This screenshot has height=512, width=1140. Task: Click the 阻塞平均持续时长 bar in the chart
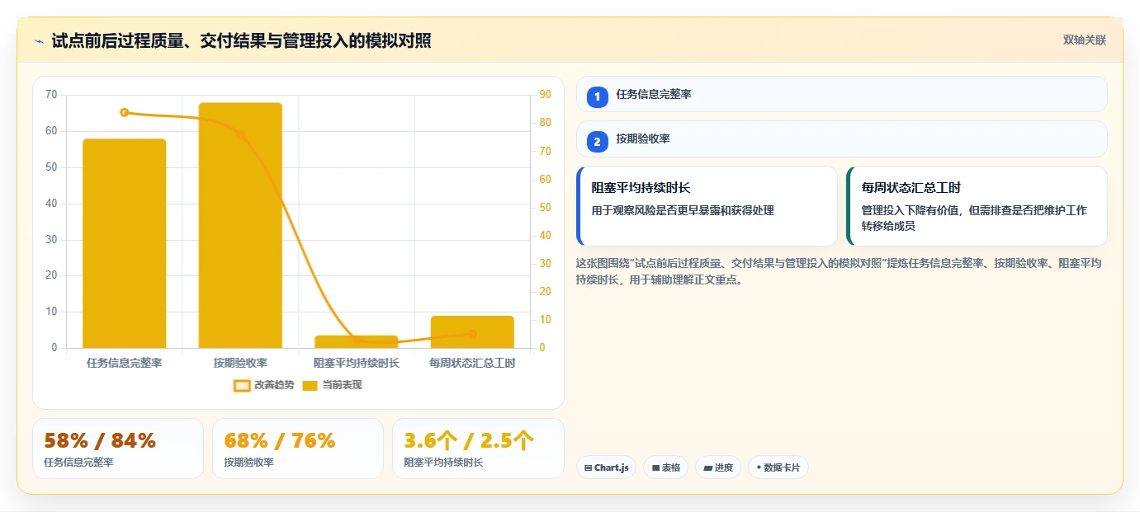pos(356,341)
